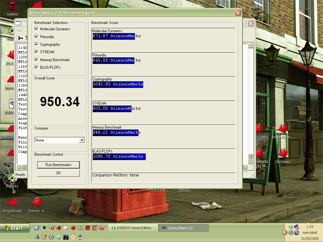Click the orange circle quick launch icon

coord(73,237)
